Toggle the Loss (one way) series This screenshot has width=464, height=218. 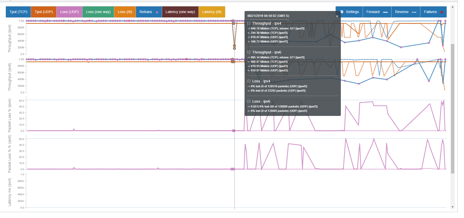pos(98,12)
